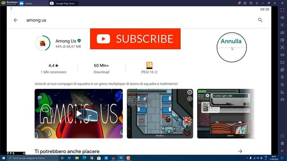Click the red YouTube Subscribe banner
287x161 pixels.
(135, 39)
